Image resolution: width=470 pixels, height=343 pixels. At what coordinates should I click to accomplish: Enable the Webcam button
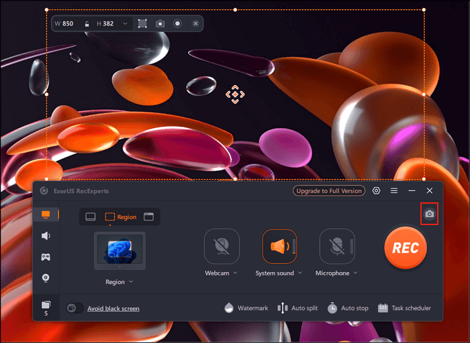click(222, 246)
